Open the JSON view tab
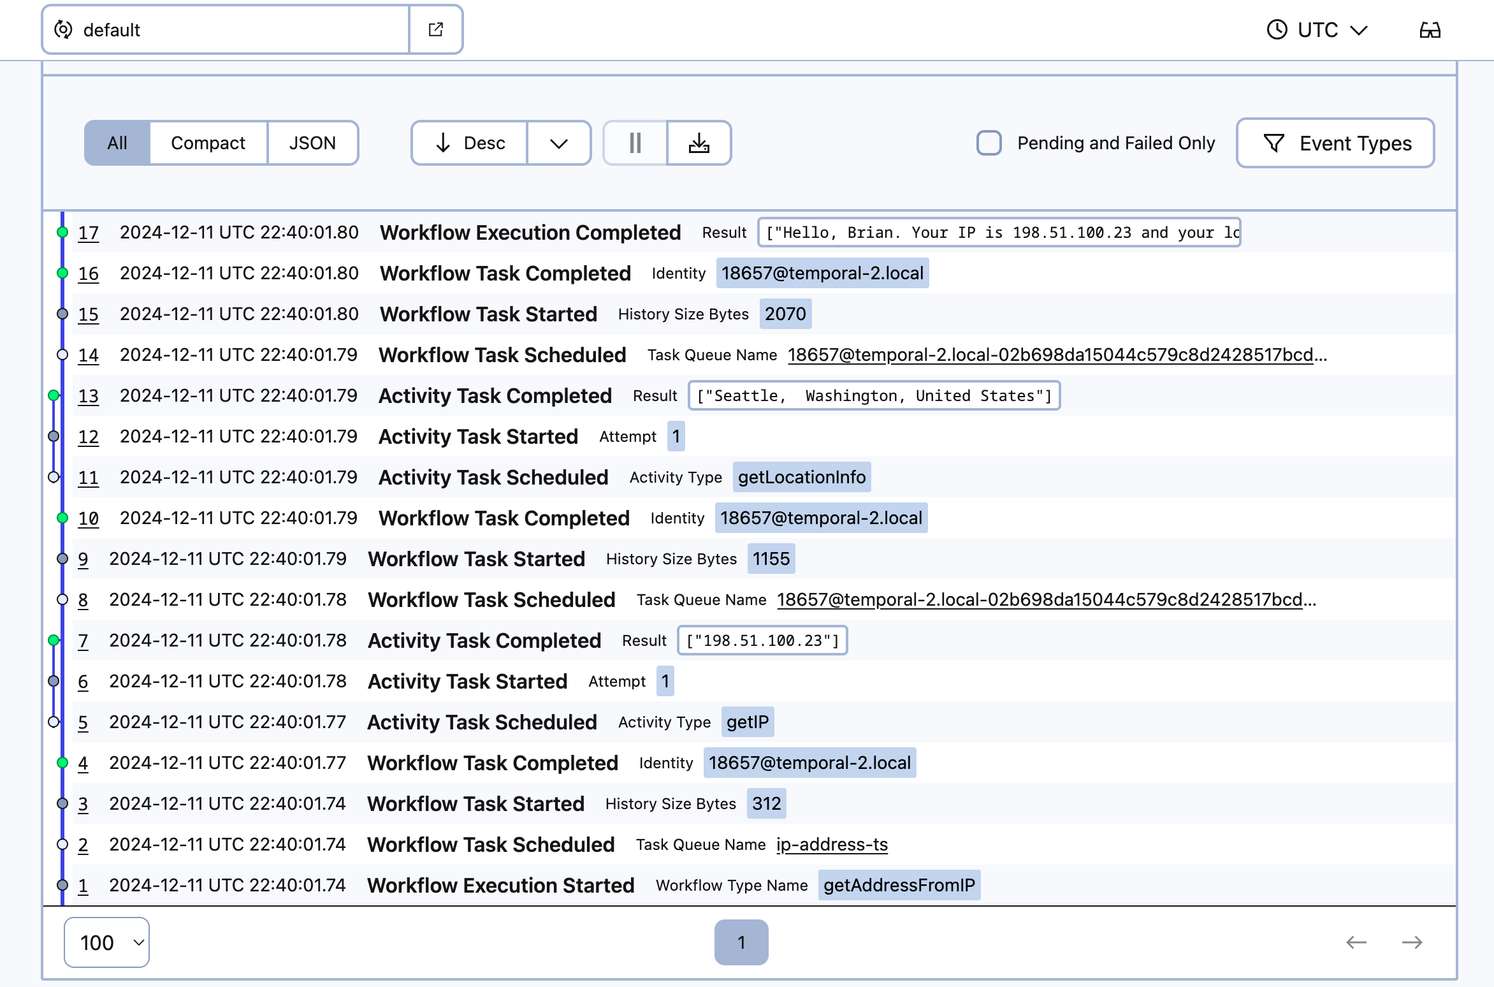The image size is (1494, 987). coord(312,141)
